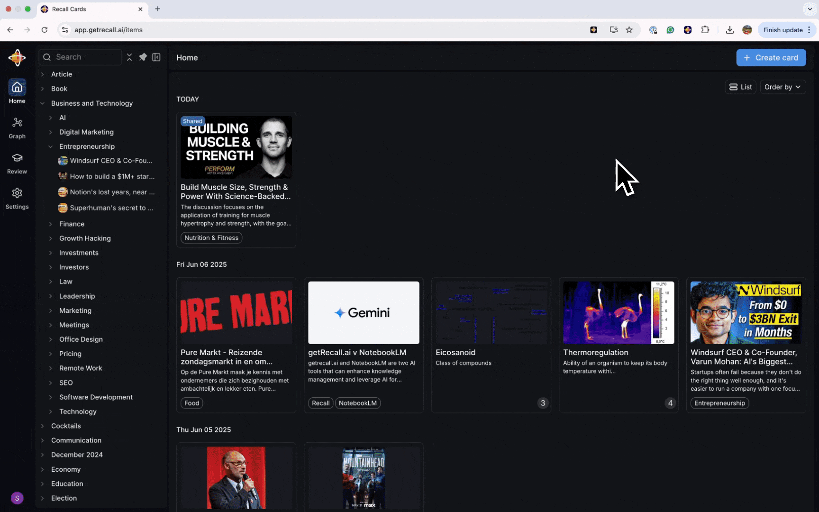Click the pin icon beside search

pyautogui.click(x=143, y=57)
